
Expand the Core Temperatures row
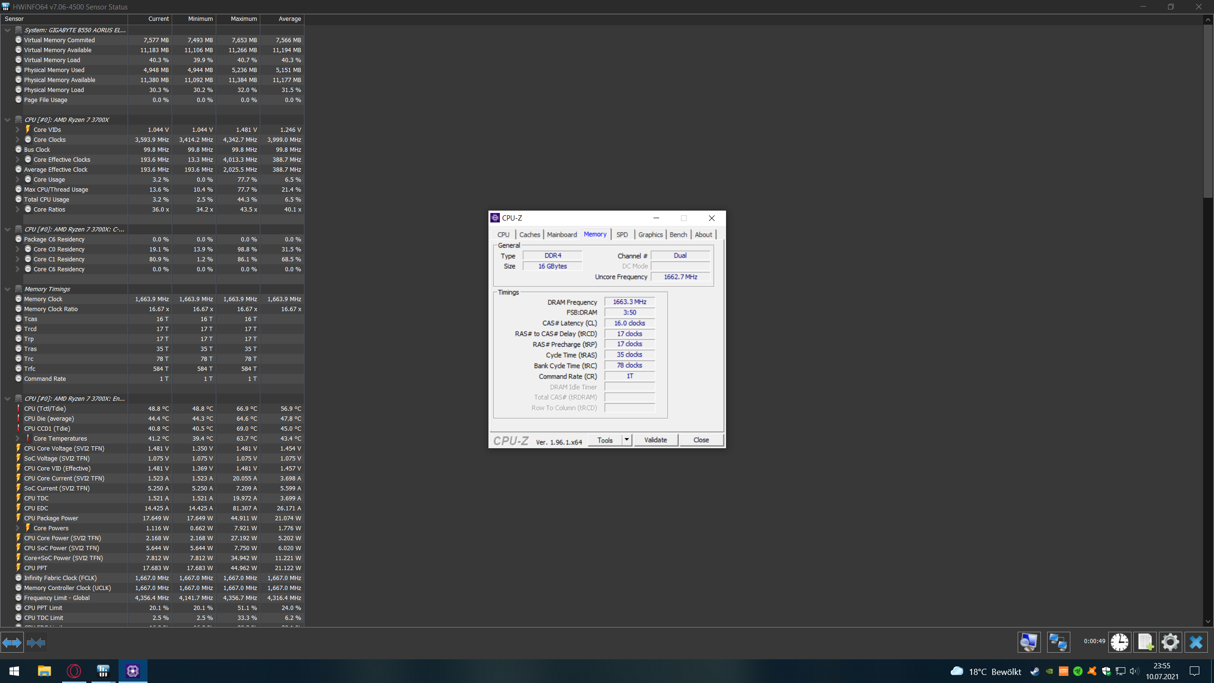click(x=18, y=438)
